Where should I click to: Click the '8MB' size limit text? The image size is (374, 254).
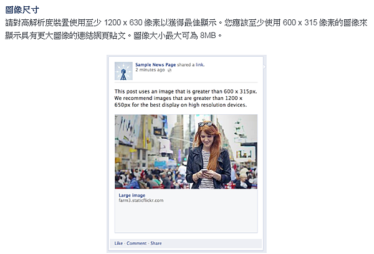(x=208, y=36)
